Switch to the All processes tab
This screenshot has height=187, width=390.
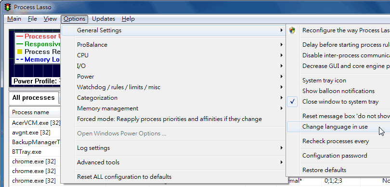click(33, 98)
